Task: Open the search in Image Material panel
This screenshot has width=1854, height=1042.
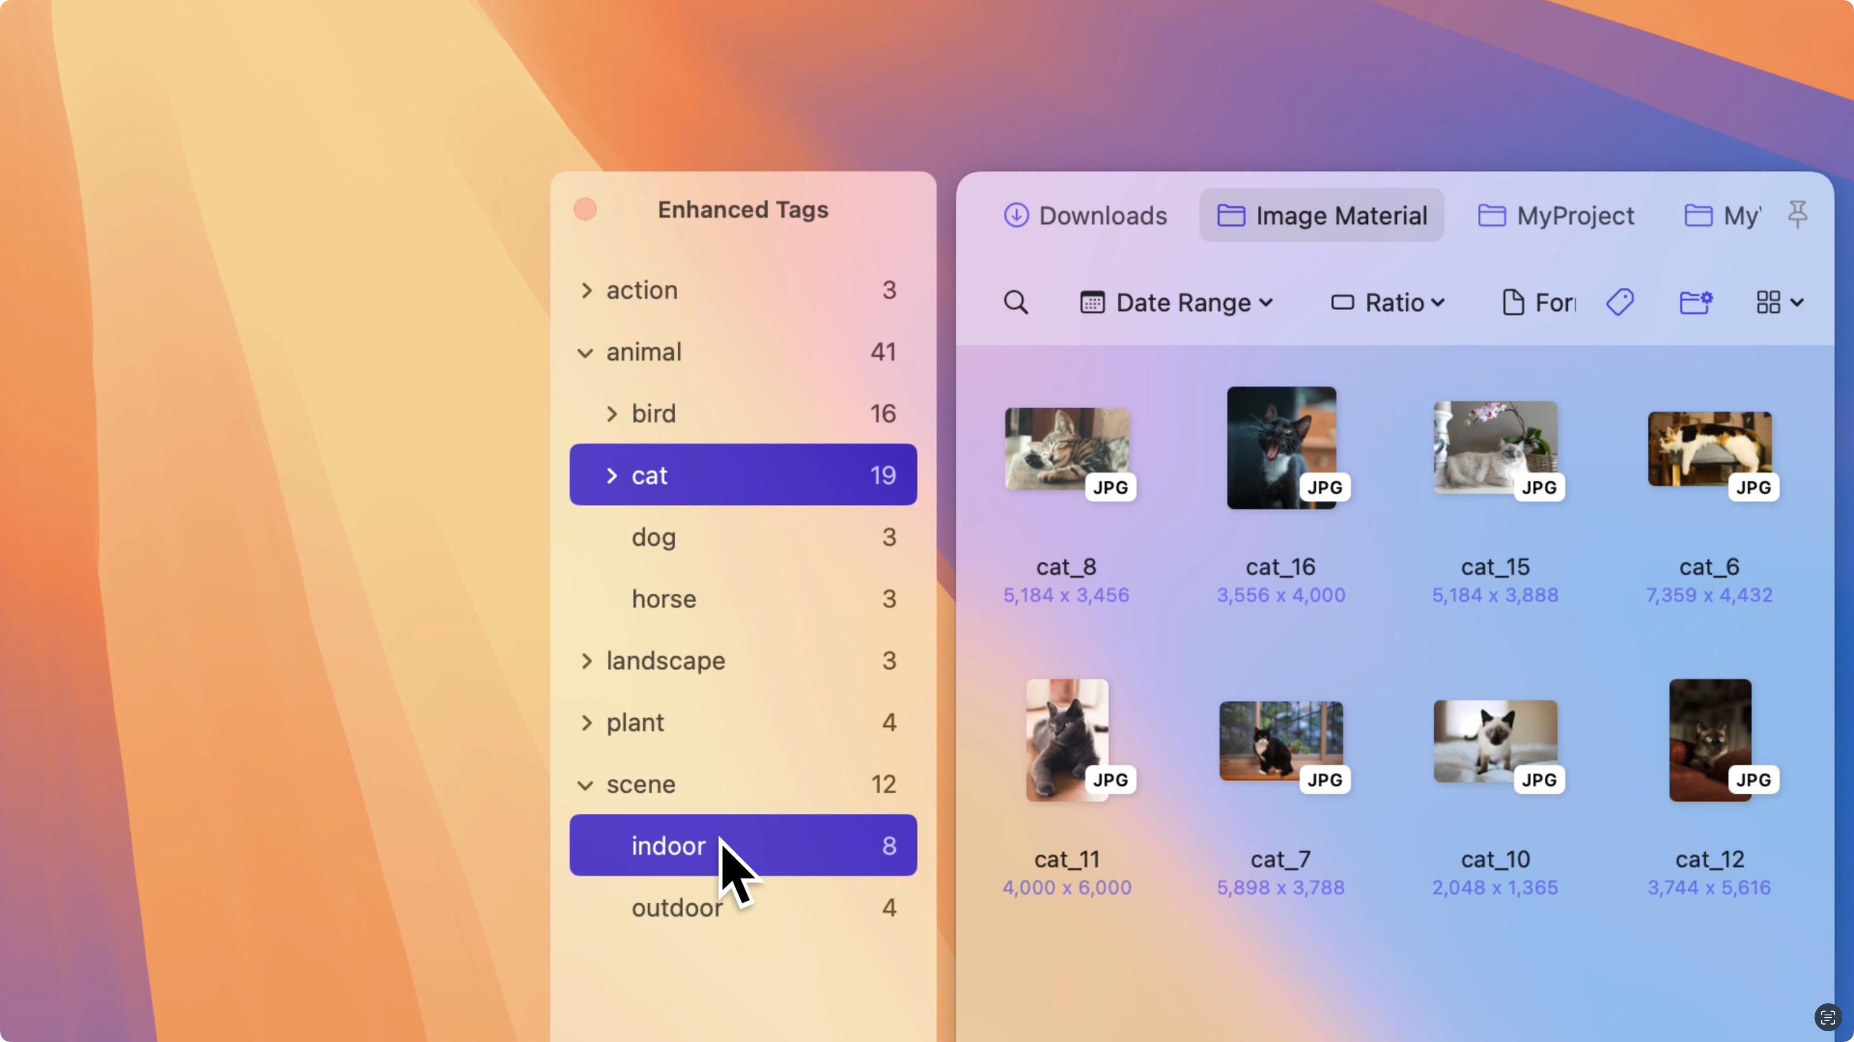Action: click(1016, 303)
